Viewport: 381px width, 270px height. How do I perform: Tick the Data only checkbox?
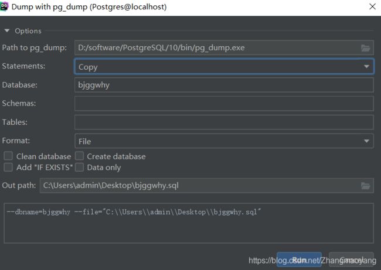point(79,168)
